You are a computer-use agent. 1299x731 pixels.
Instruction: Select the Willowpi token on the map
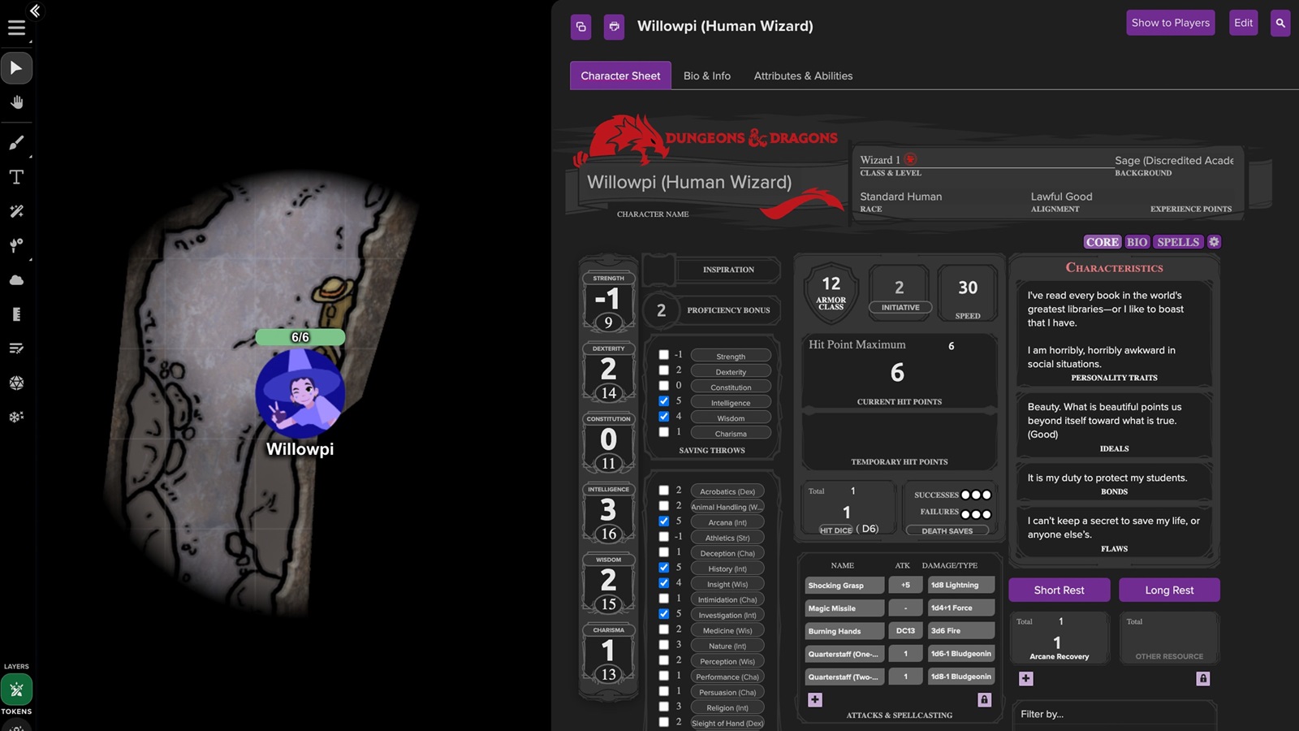(x=300, y=395)
